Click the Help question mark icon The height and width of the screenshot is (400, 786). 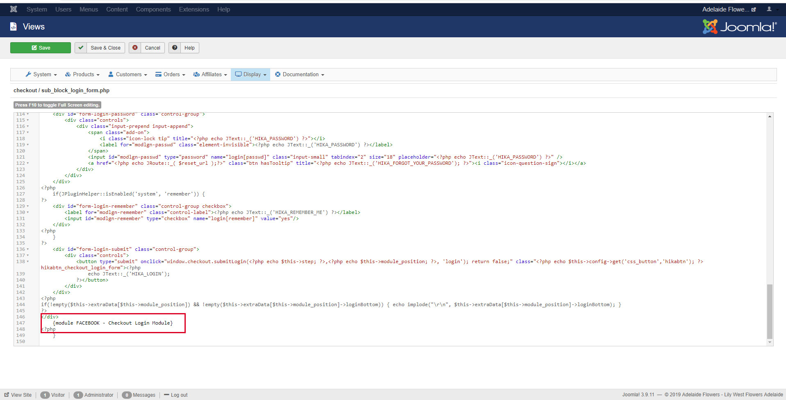(x=175, y=48)
